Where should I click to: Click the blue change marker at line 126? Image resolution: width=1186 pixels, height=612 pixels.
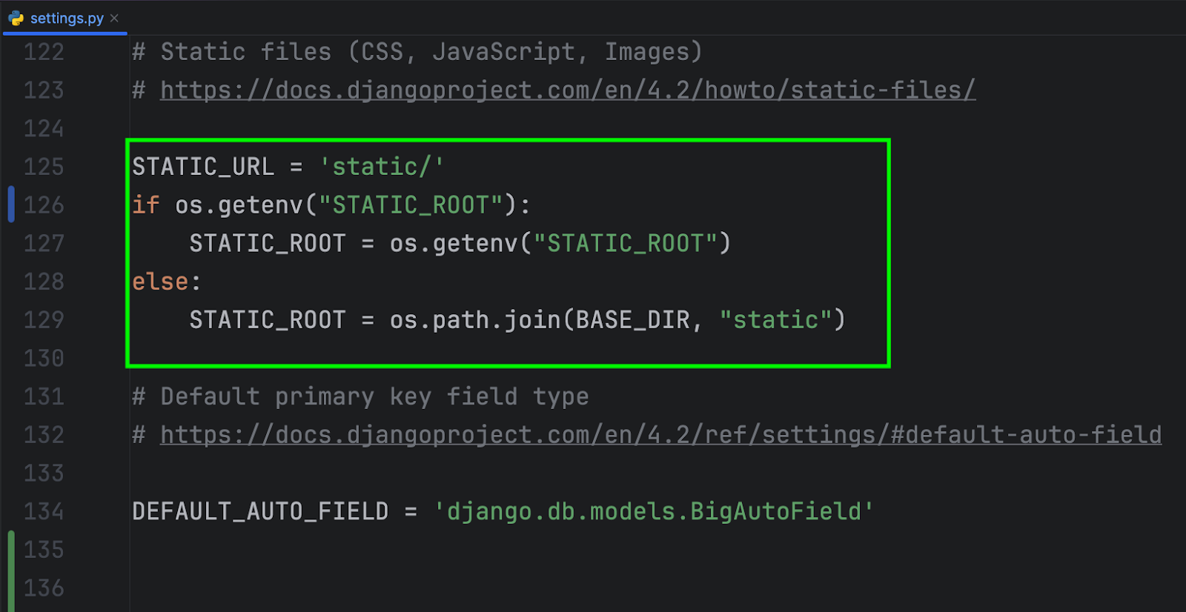tap(11, 204)
